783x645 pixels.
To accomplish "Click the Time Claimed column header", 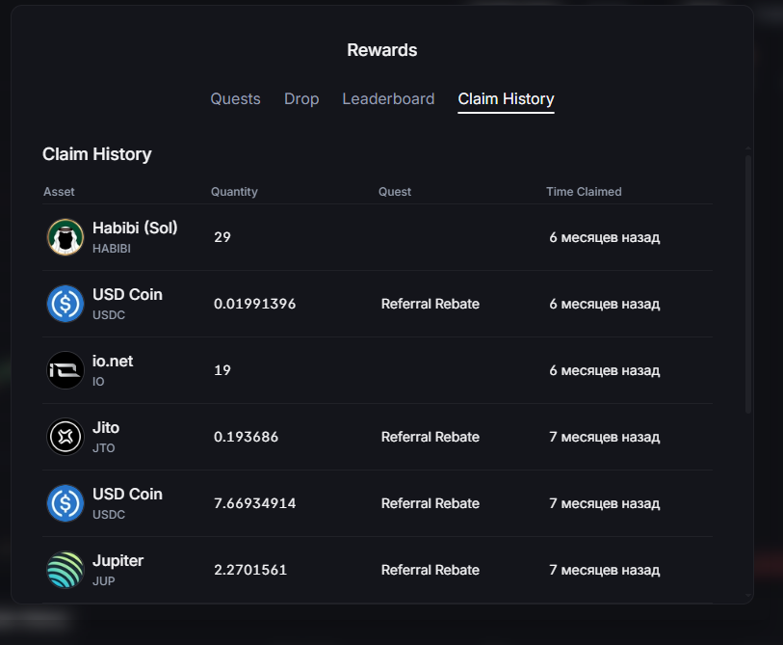I will 584,192.
